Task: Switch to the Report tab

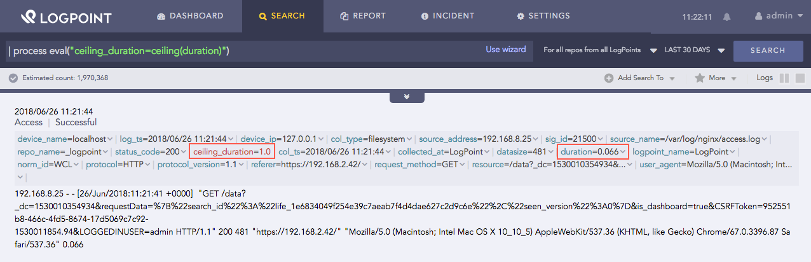Action: pos(362,16)
